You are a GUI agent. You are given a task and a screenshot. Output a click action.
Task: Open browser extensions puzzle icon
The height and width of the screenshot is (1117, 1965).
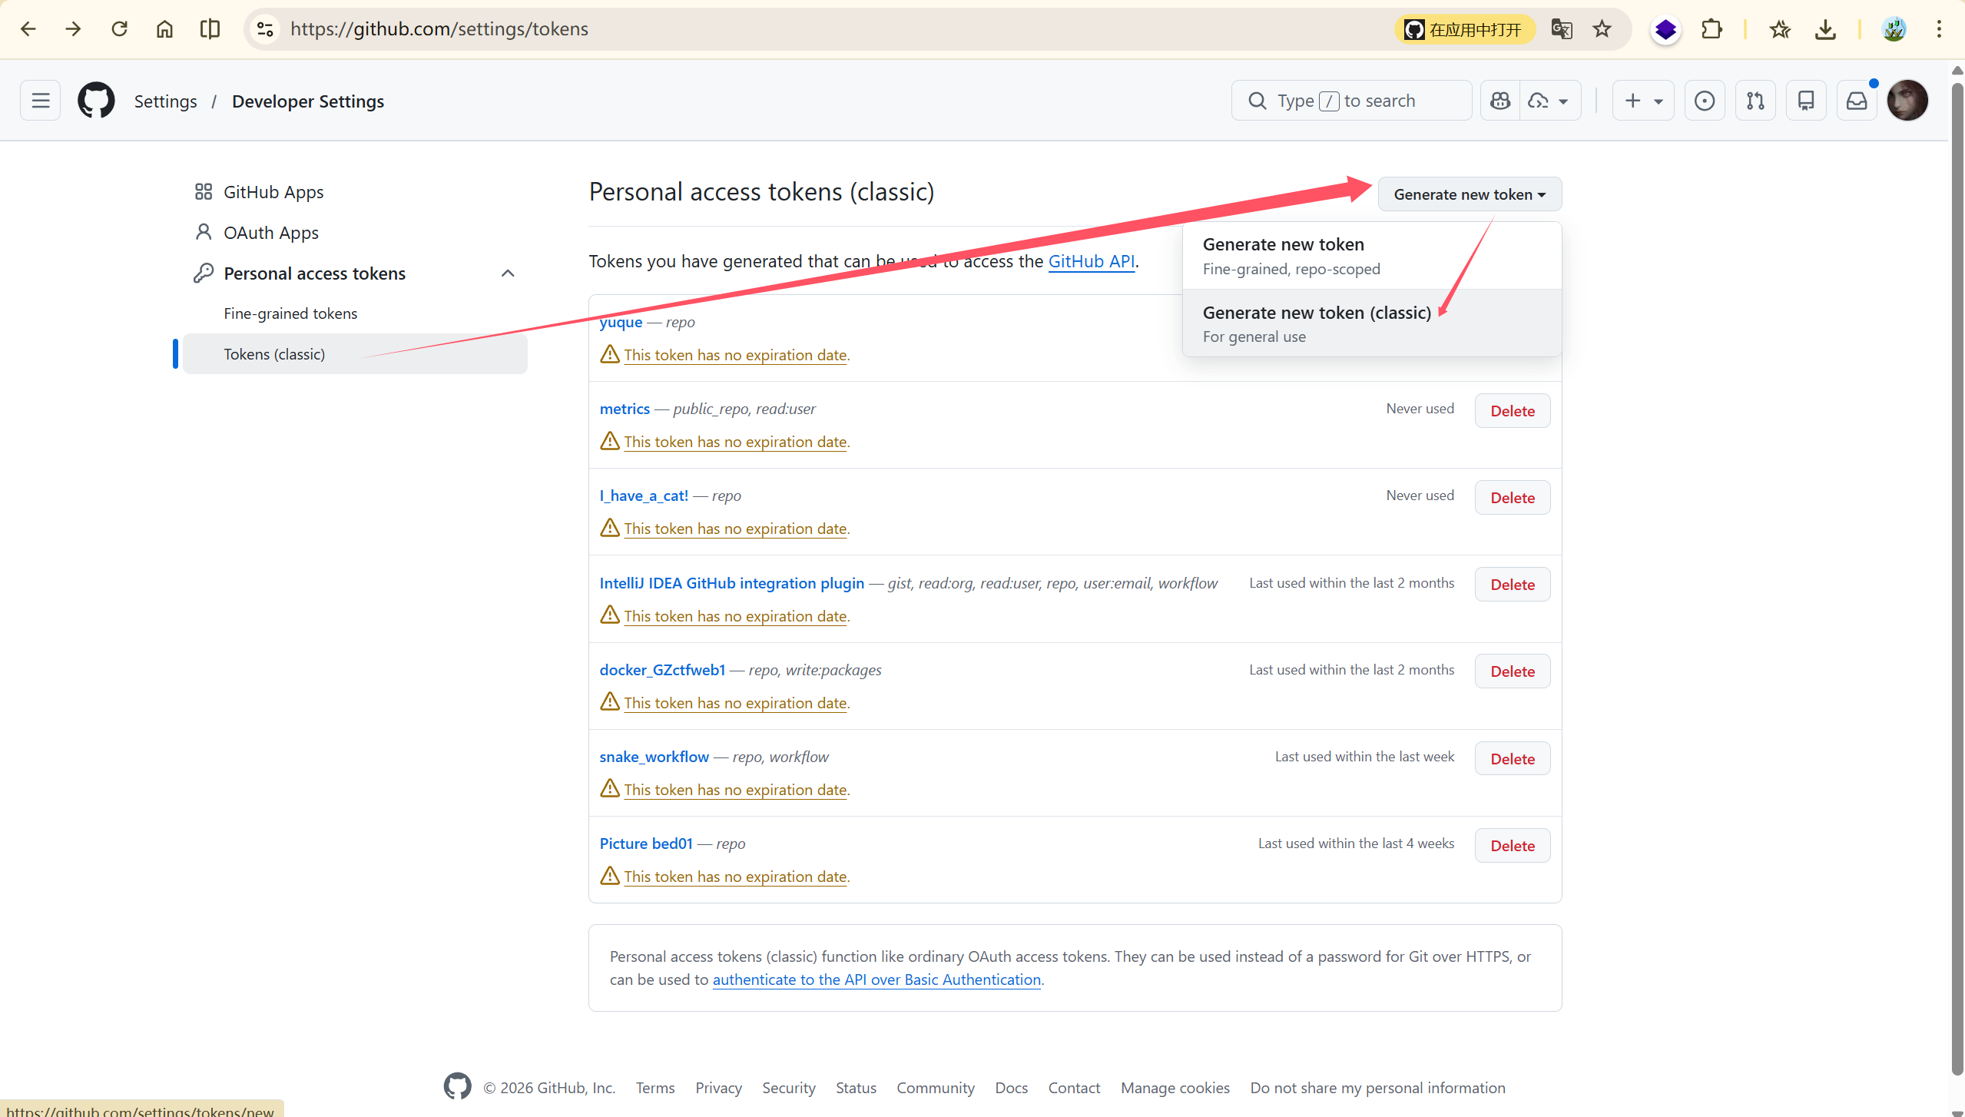click(x=1712, y=29)
